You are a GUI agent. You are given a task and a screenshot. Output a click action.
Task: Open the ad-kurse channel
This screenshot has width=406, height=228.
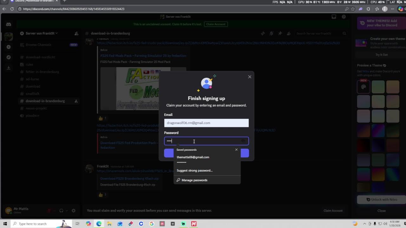[49, 79]
